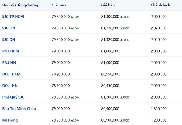Screen dimensions: 182x125
Task: Select Bảo Tín Minh Châu sell price 80,900,000
Action: point(110,108)
